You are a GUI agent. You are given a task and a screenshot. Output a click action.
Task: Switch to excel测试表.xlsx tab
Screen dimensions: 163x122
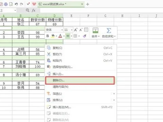point(61,4)
